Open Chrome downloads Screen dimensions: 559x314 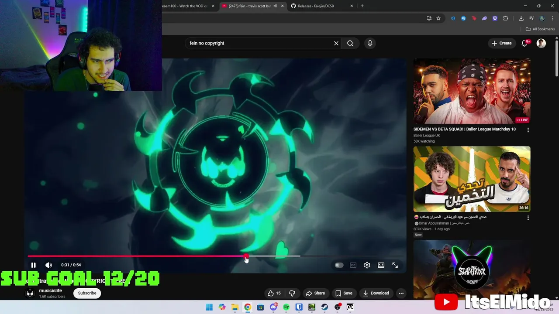click(x=521, y=18)
